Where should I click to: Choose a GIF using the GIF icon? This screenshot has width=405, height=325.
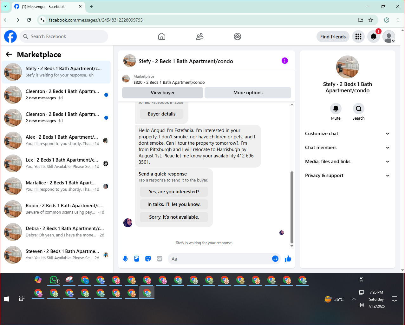tap(160, 259)
